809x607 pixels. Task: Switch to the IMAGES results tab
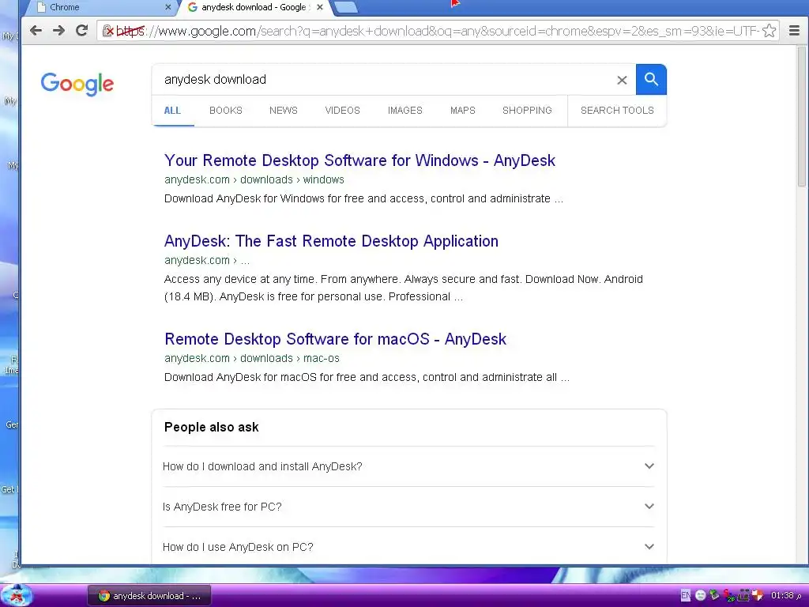click(405, 111)
